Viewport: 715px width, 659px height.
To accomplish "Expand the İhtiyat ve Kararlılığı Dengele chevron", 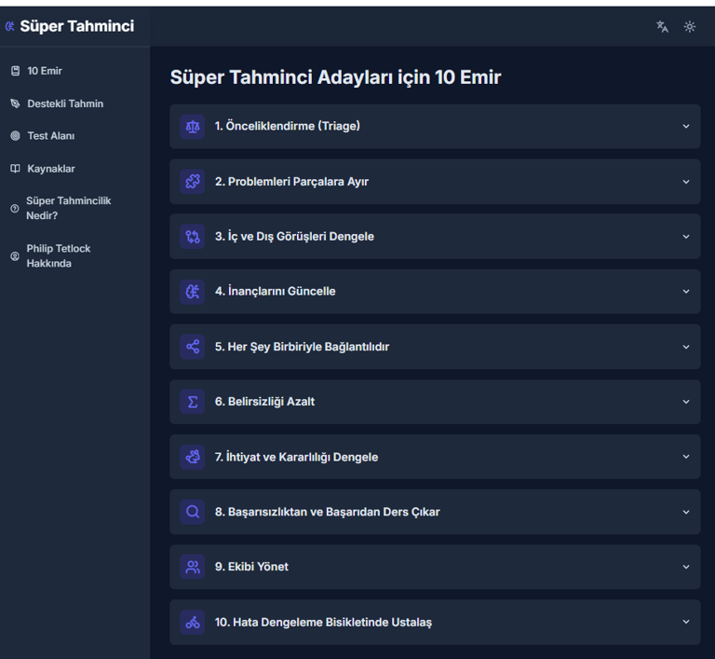I will [686, 457].
